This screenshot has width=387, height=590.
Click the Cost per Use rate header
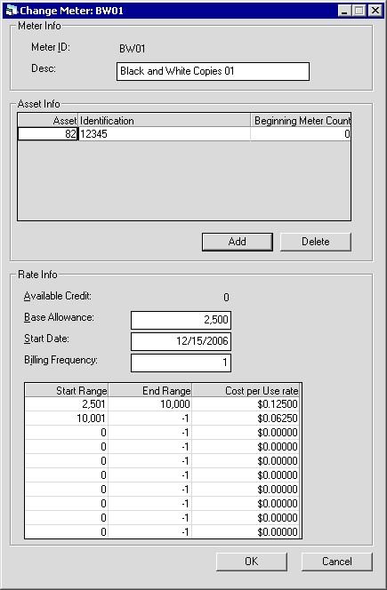[x=246, y=391]
